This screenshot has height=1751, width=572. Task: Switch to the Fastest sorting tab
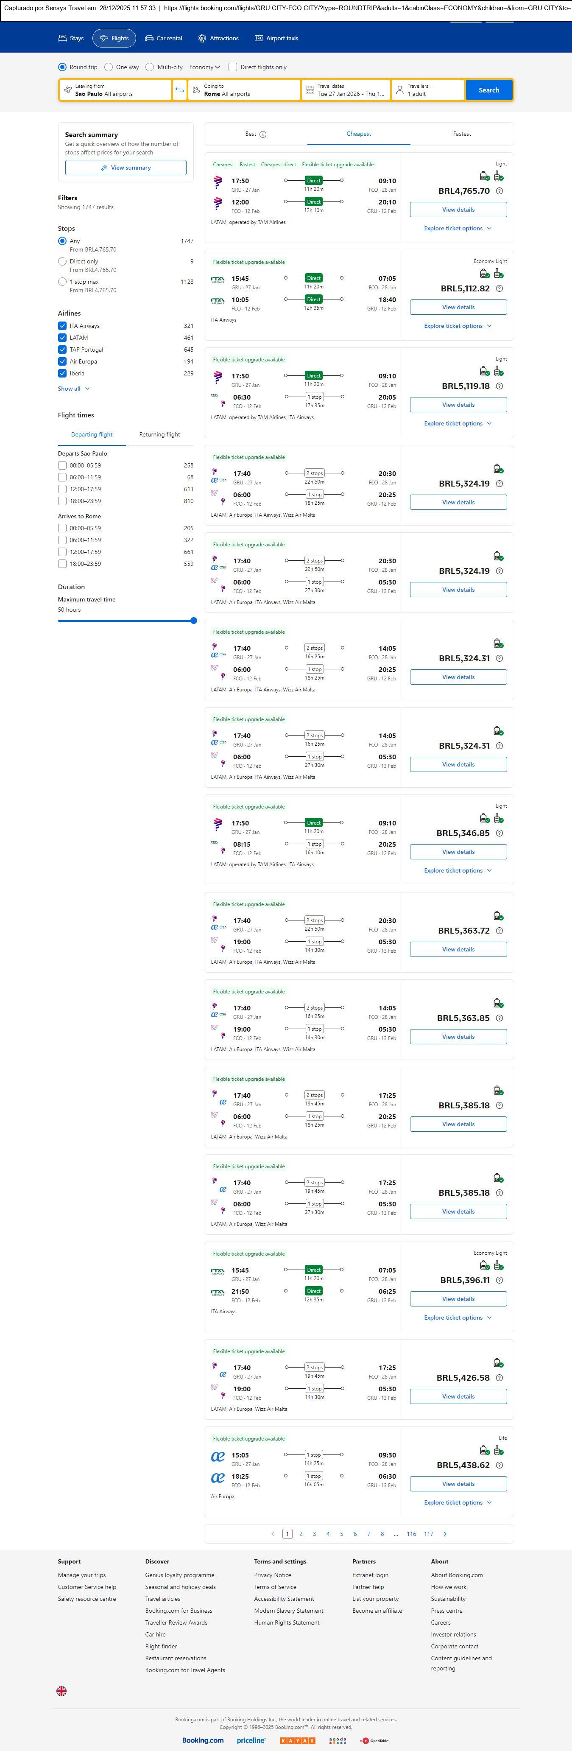point(461,134)
